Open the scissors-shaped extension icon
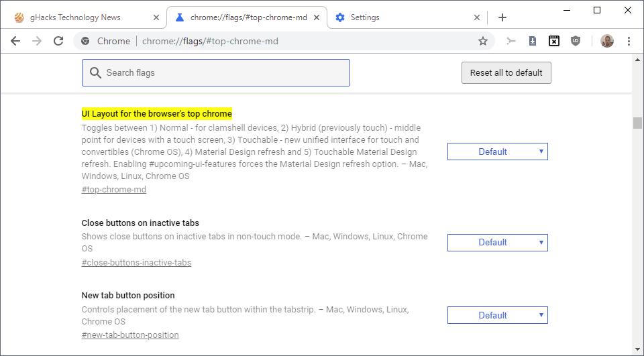 click(511, 41)
